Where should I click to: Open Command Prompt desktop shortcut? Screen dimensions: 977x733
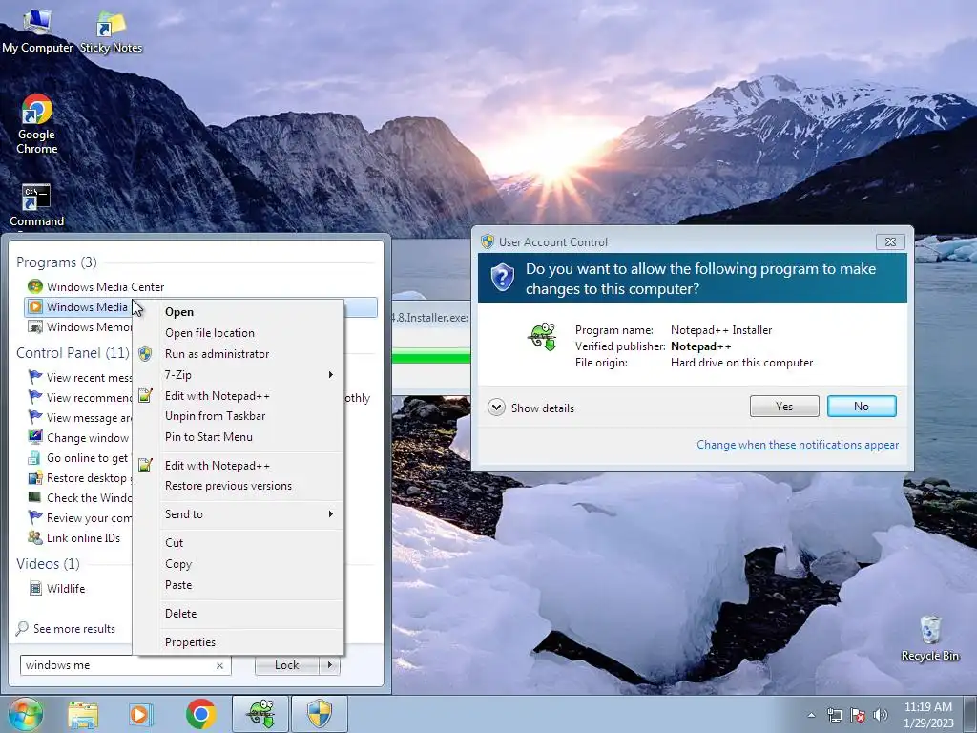pos(37,206)
